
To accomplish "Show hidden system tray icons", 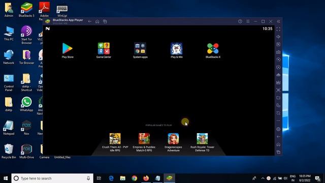I will click(263, 178).
